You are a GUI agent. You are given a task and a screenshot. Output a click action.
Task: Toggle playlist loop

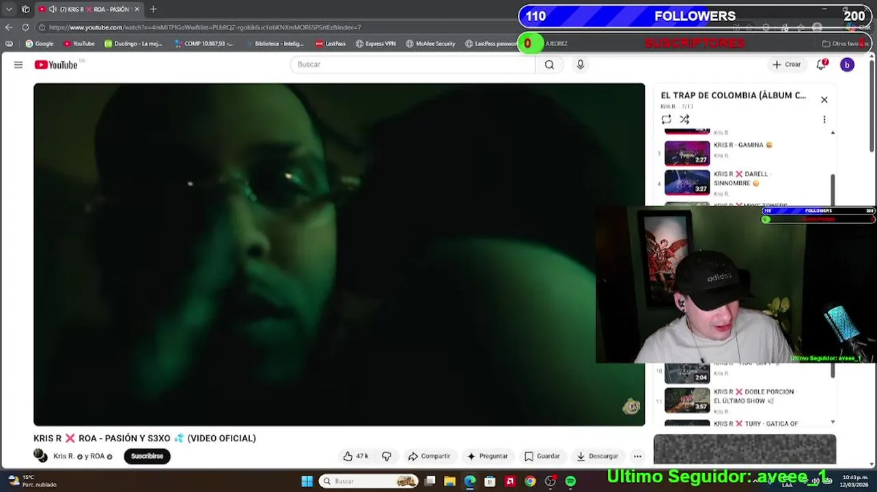pos(666,120)
